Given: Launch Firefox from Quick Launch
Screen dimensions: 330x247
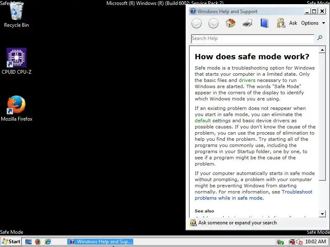Looking at the screenshot, I should [38, 242].
